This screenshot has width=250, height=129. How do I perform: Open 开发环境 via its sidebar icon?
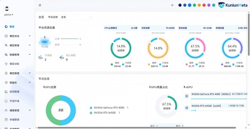(6, 101)
